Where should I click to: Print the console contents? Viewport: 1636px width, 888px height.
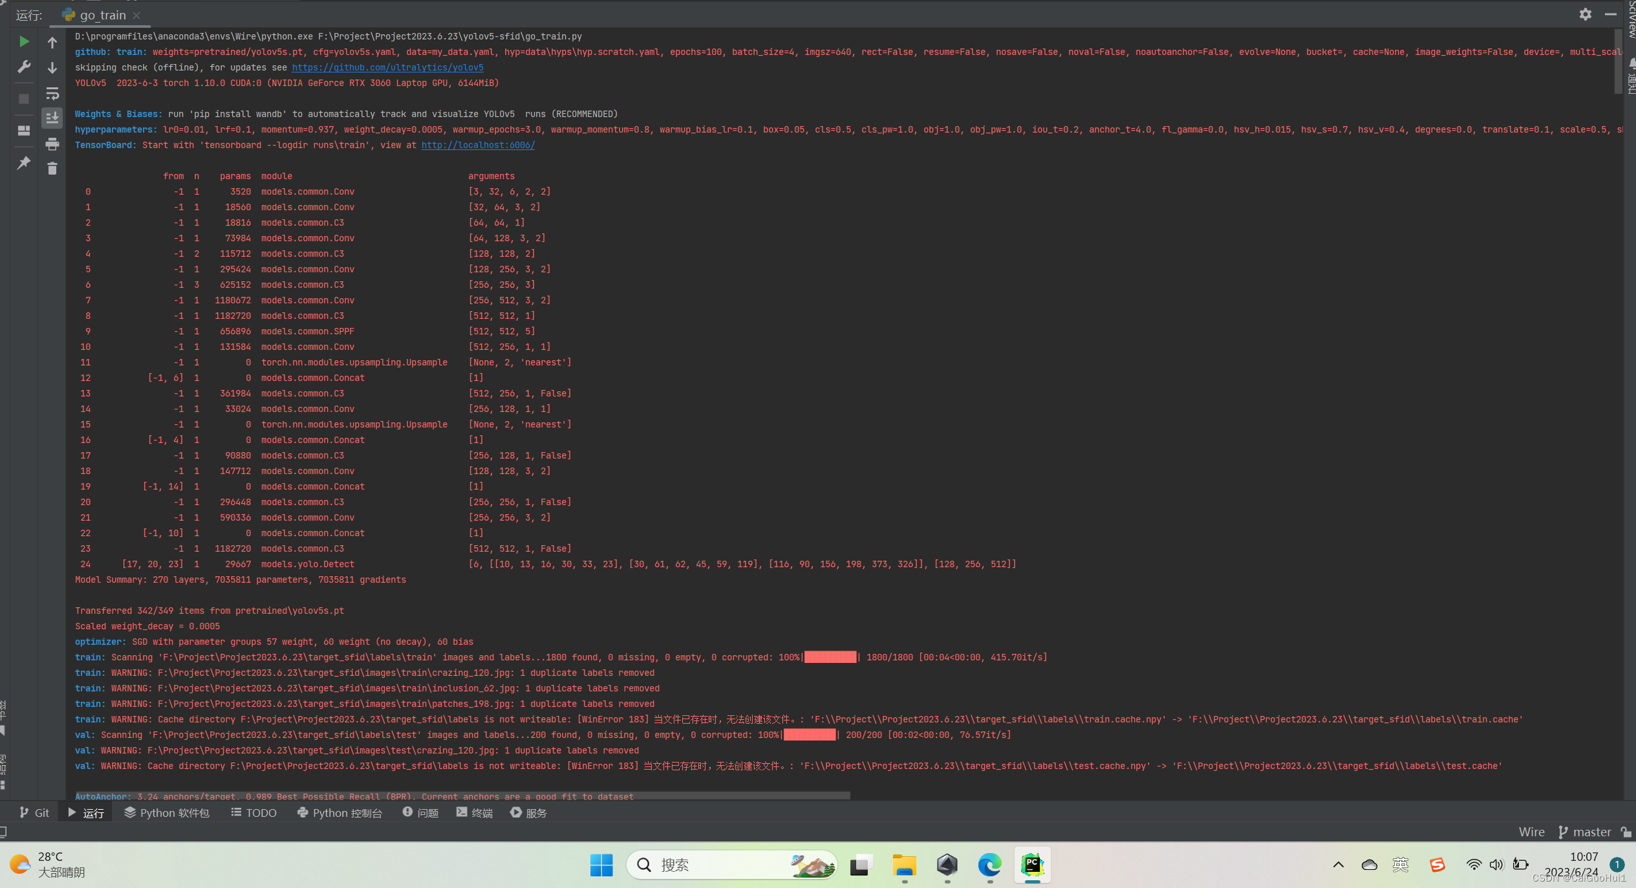pyautogui.click(x=52, y=144)
